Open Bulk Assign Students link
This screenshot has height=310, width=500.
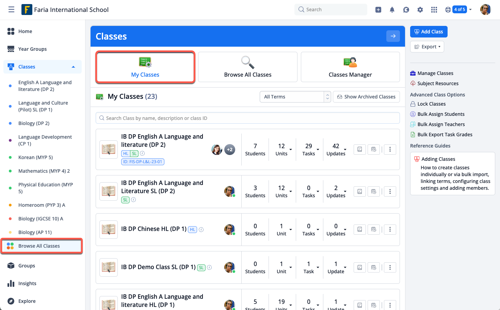tap(441, 114)
